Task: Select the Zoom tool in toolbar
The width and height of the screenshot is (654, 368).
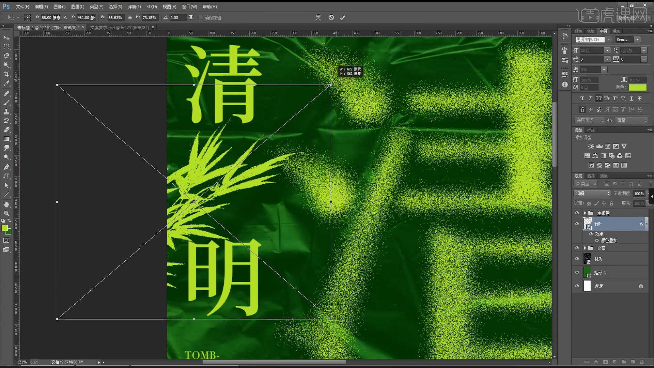Action: pyautogui.click(x=6, y=214)
